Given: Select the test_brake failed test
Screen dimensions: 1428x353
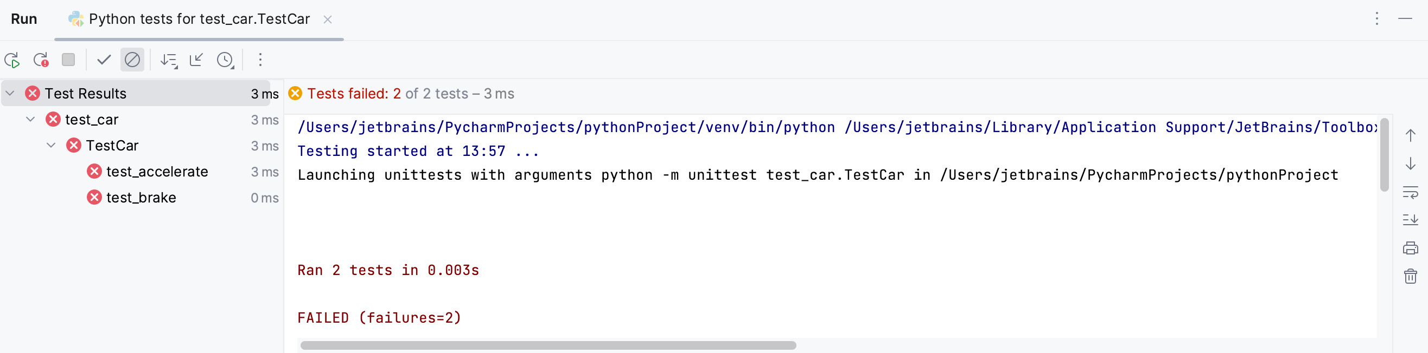Looking at the screenshot, I should [x=141, y=198].
